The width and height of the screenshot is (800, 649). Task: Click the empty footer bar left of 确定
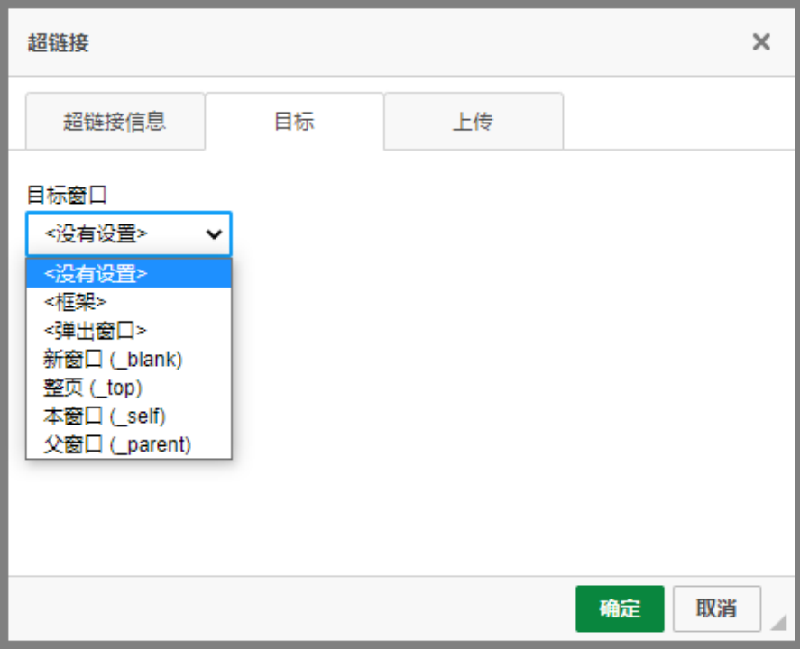pos(289,608)
